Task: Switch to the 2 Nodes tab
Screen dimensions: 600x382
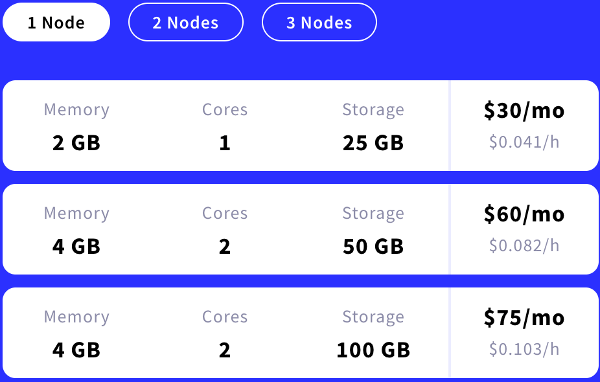Action: click(x=186, y=23)
